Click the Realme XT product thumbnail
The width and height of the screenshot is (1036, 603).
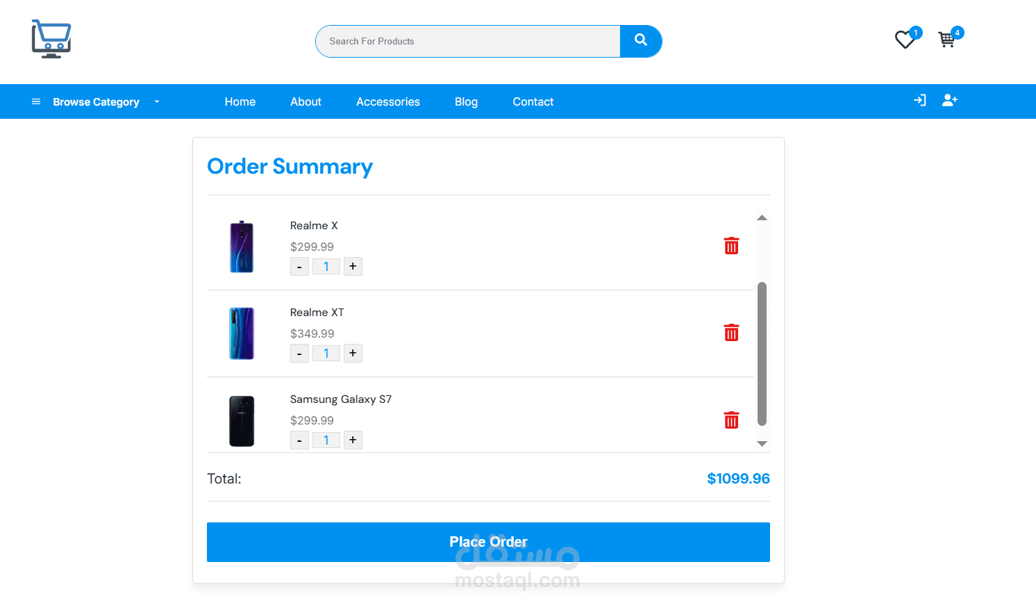coord(242,333)
